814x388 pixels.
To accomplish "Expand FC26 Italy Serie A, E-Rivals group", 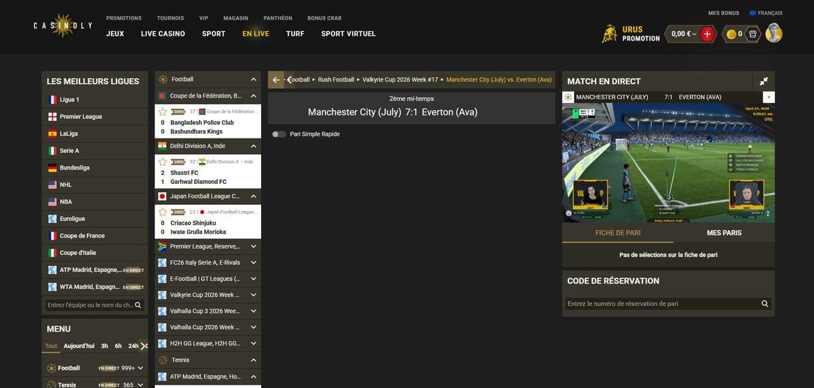I will pyautogui.click(x=254, y=263).
